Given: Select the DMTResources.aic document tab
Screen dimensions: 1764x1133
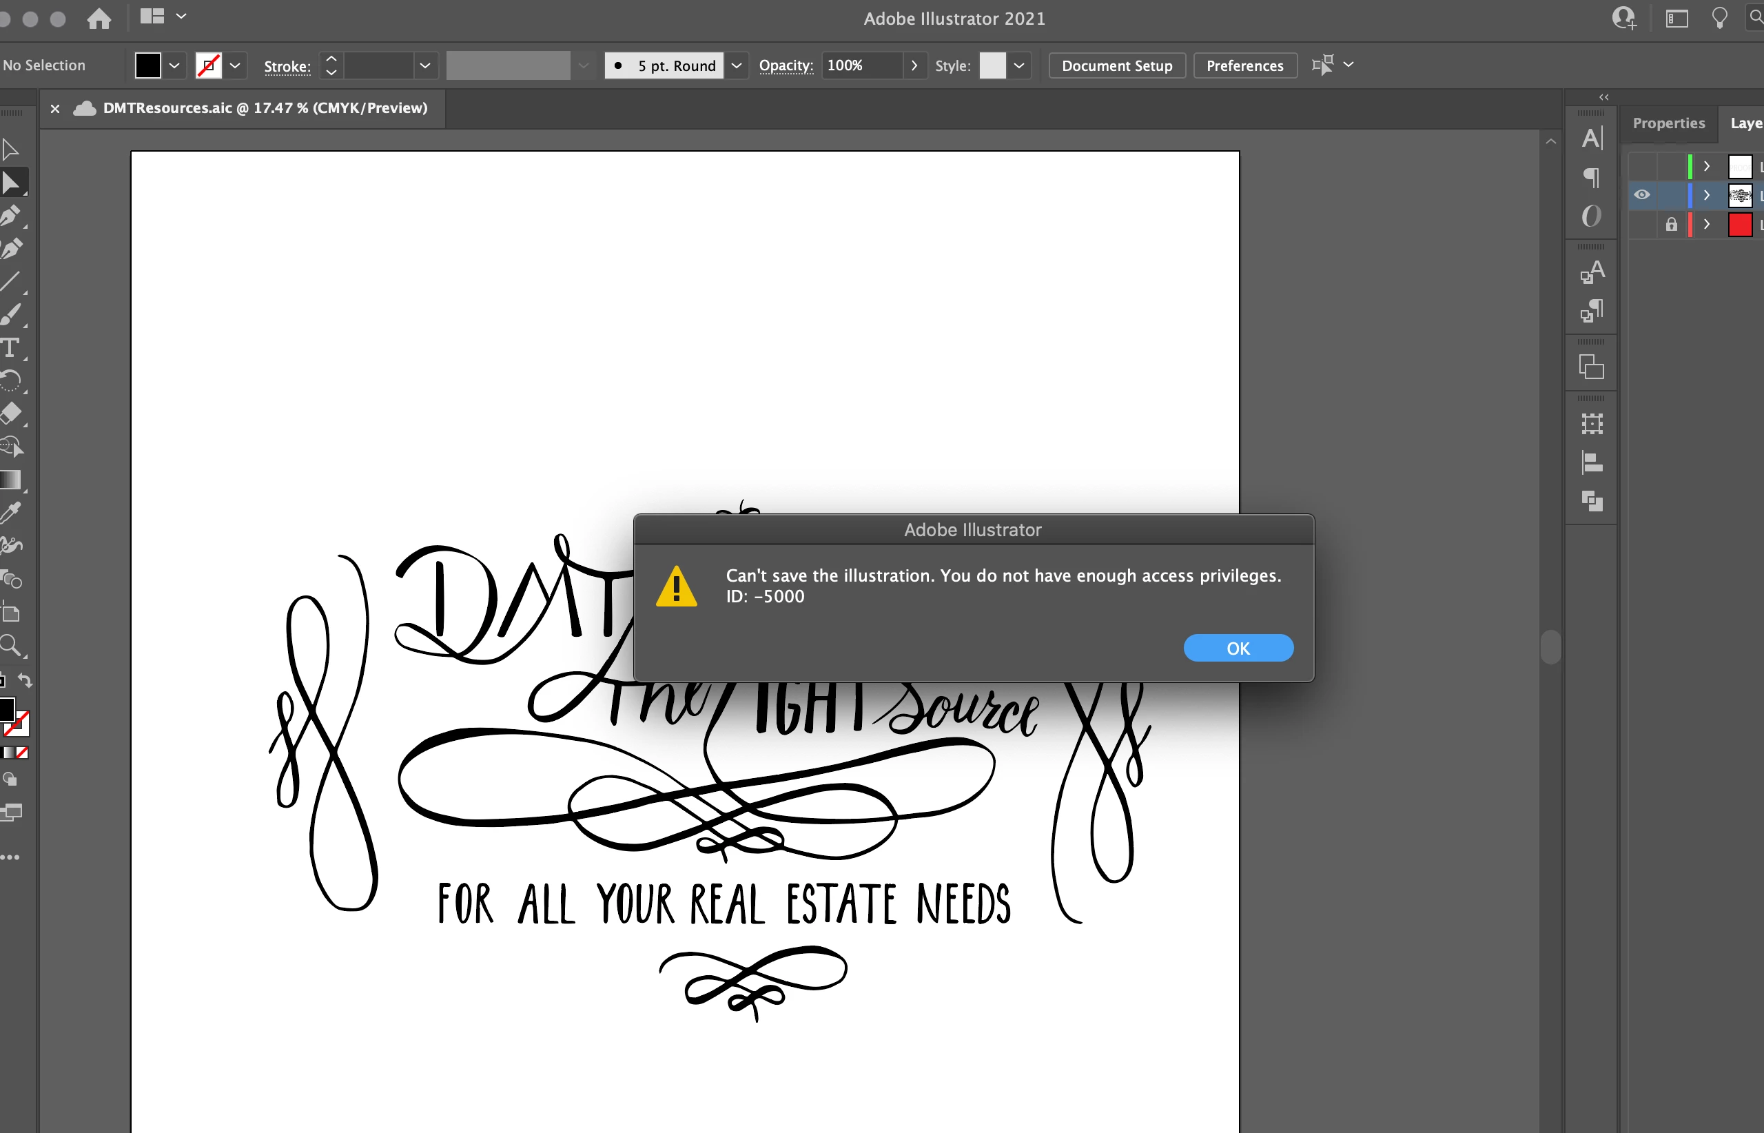Looking at the screenshot, I should (x=265, y=108).
